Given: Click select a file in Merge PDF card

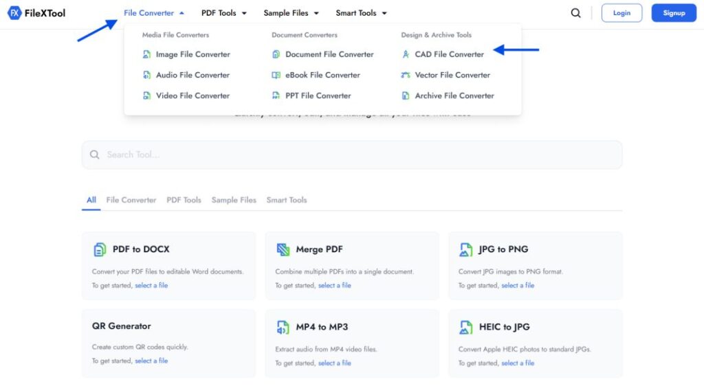Looking at the screenshot, I should [335, 285].
